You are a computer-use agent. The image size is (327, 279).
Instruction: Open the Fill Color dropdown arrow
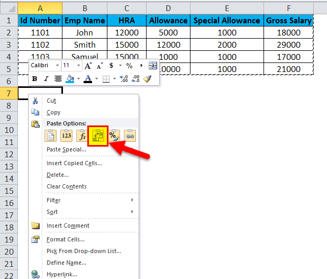point(79,79)
